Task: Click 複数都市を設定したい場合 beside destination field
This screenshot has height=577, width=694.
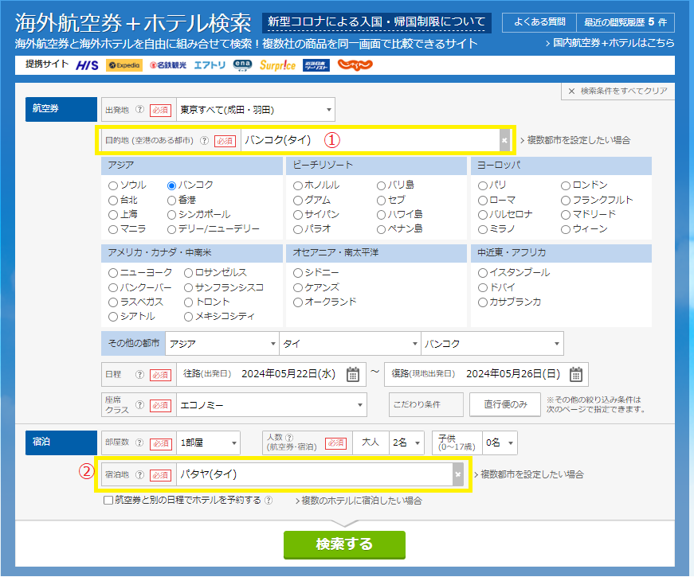Action: point(575,140)
